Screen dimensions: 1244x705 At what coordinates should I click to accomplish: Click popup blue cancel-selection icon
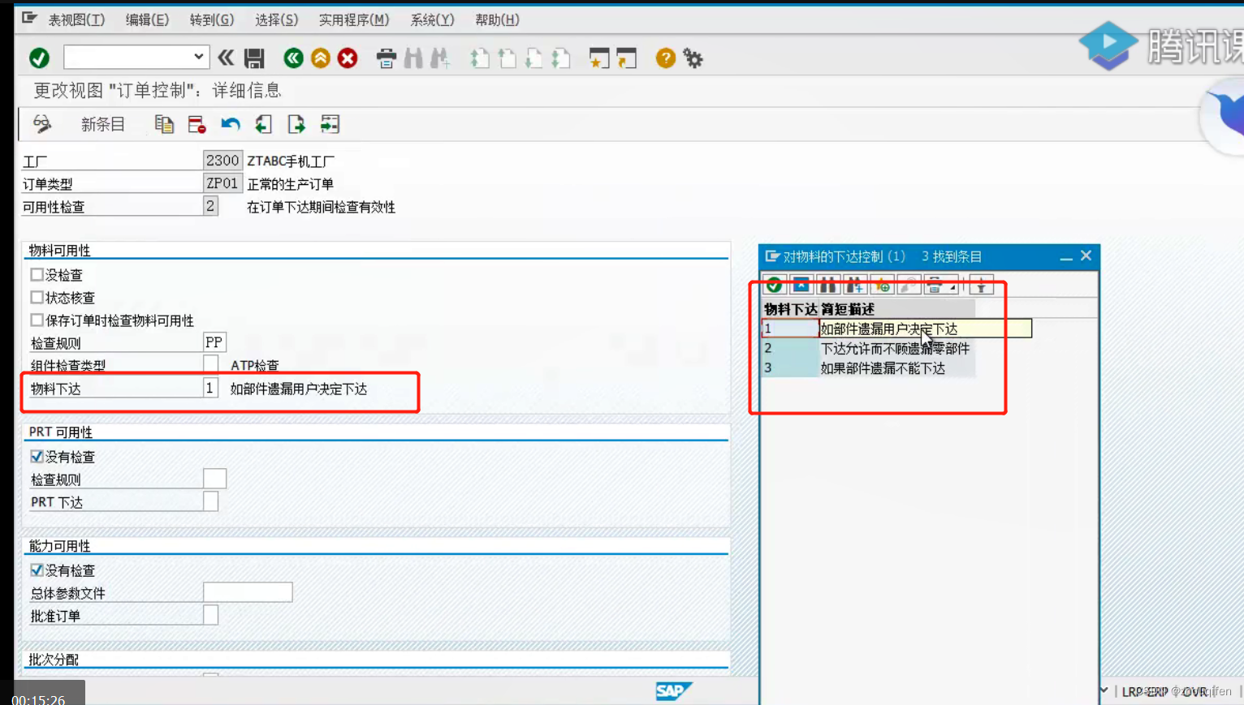click(801, 286)
